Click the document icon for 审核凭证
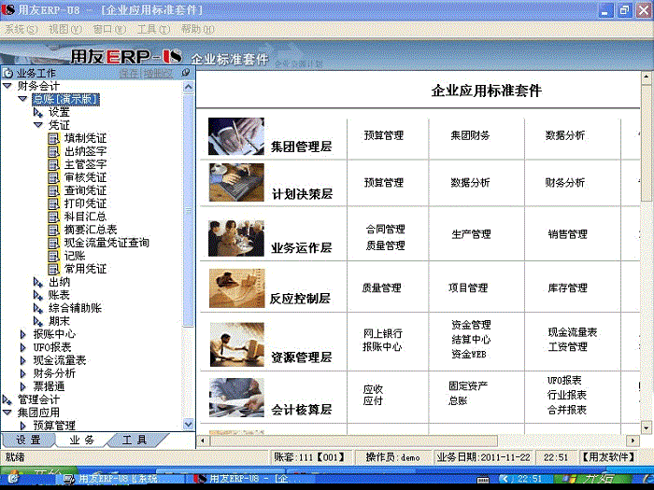The height and width of the screenshot is (490, 654). coord(54,177)
